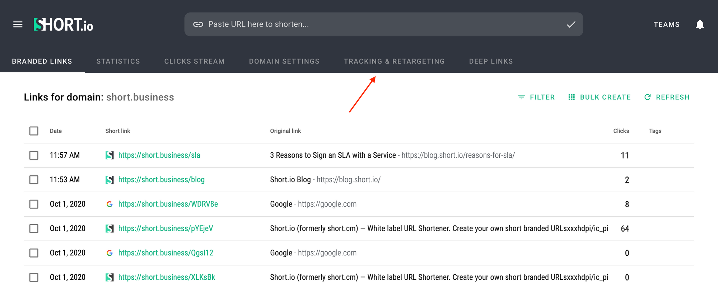This screenshot has height=288, width=718.
Task: Confirm URL with the checkmark icon
Action: pyautogui.click(x=571, y=24)
